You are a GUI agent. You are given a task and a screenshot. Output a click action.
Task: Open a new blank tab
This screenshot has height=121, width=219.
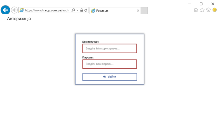[144, 11]
